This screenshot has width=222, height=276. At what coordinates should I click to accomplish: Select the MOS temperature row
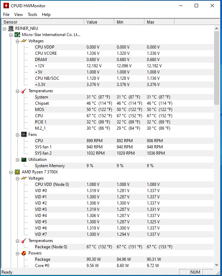coord(124,110)
